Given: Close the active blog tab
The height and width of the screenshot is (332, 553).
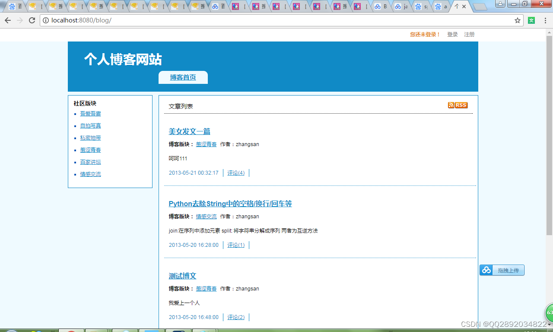Looking at the screenshot, I should click(x=464, y=6).
